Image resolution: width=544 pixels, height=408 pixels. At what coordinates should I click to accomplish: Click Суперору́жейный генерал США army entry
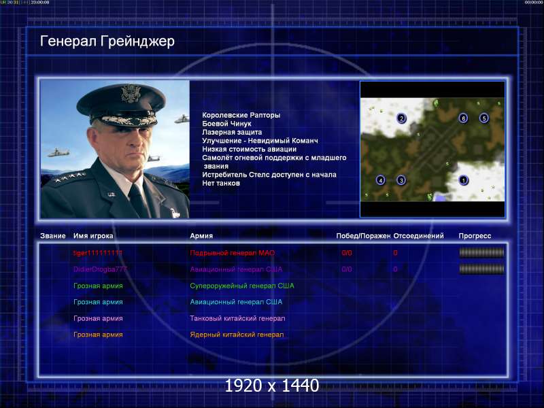click(242, 286)
